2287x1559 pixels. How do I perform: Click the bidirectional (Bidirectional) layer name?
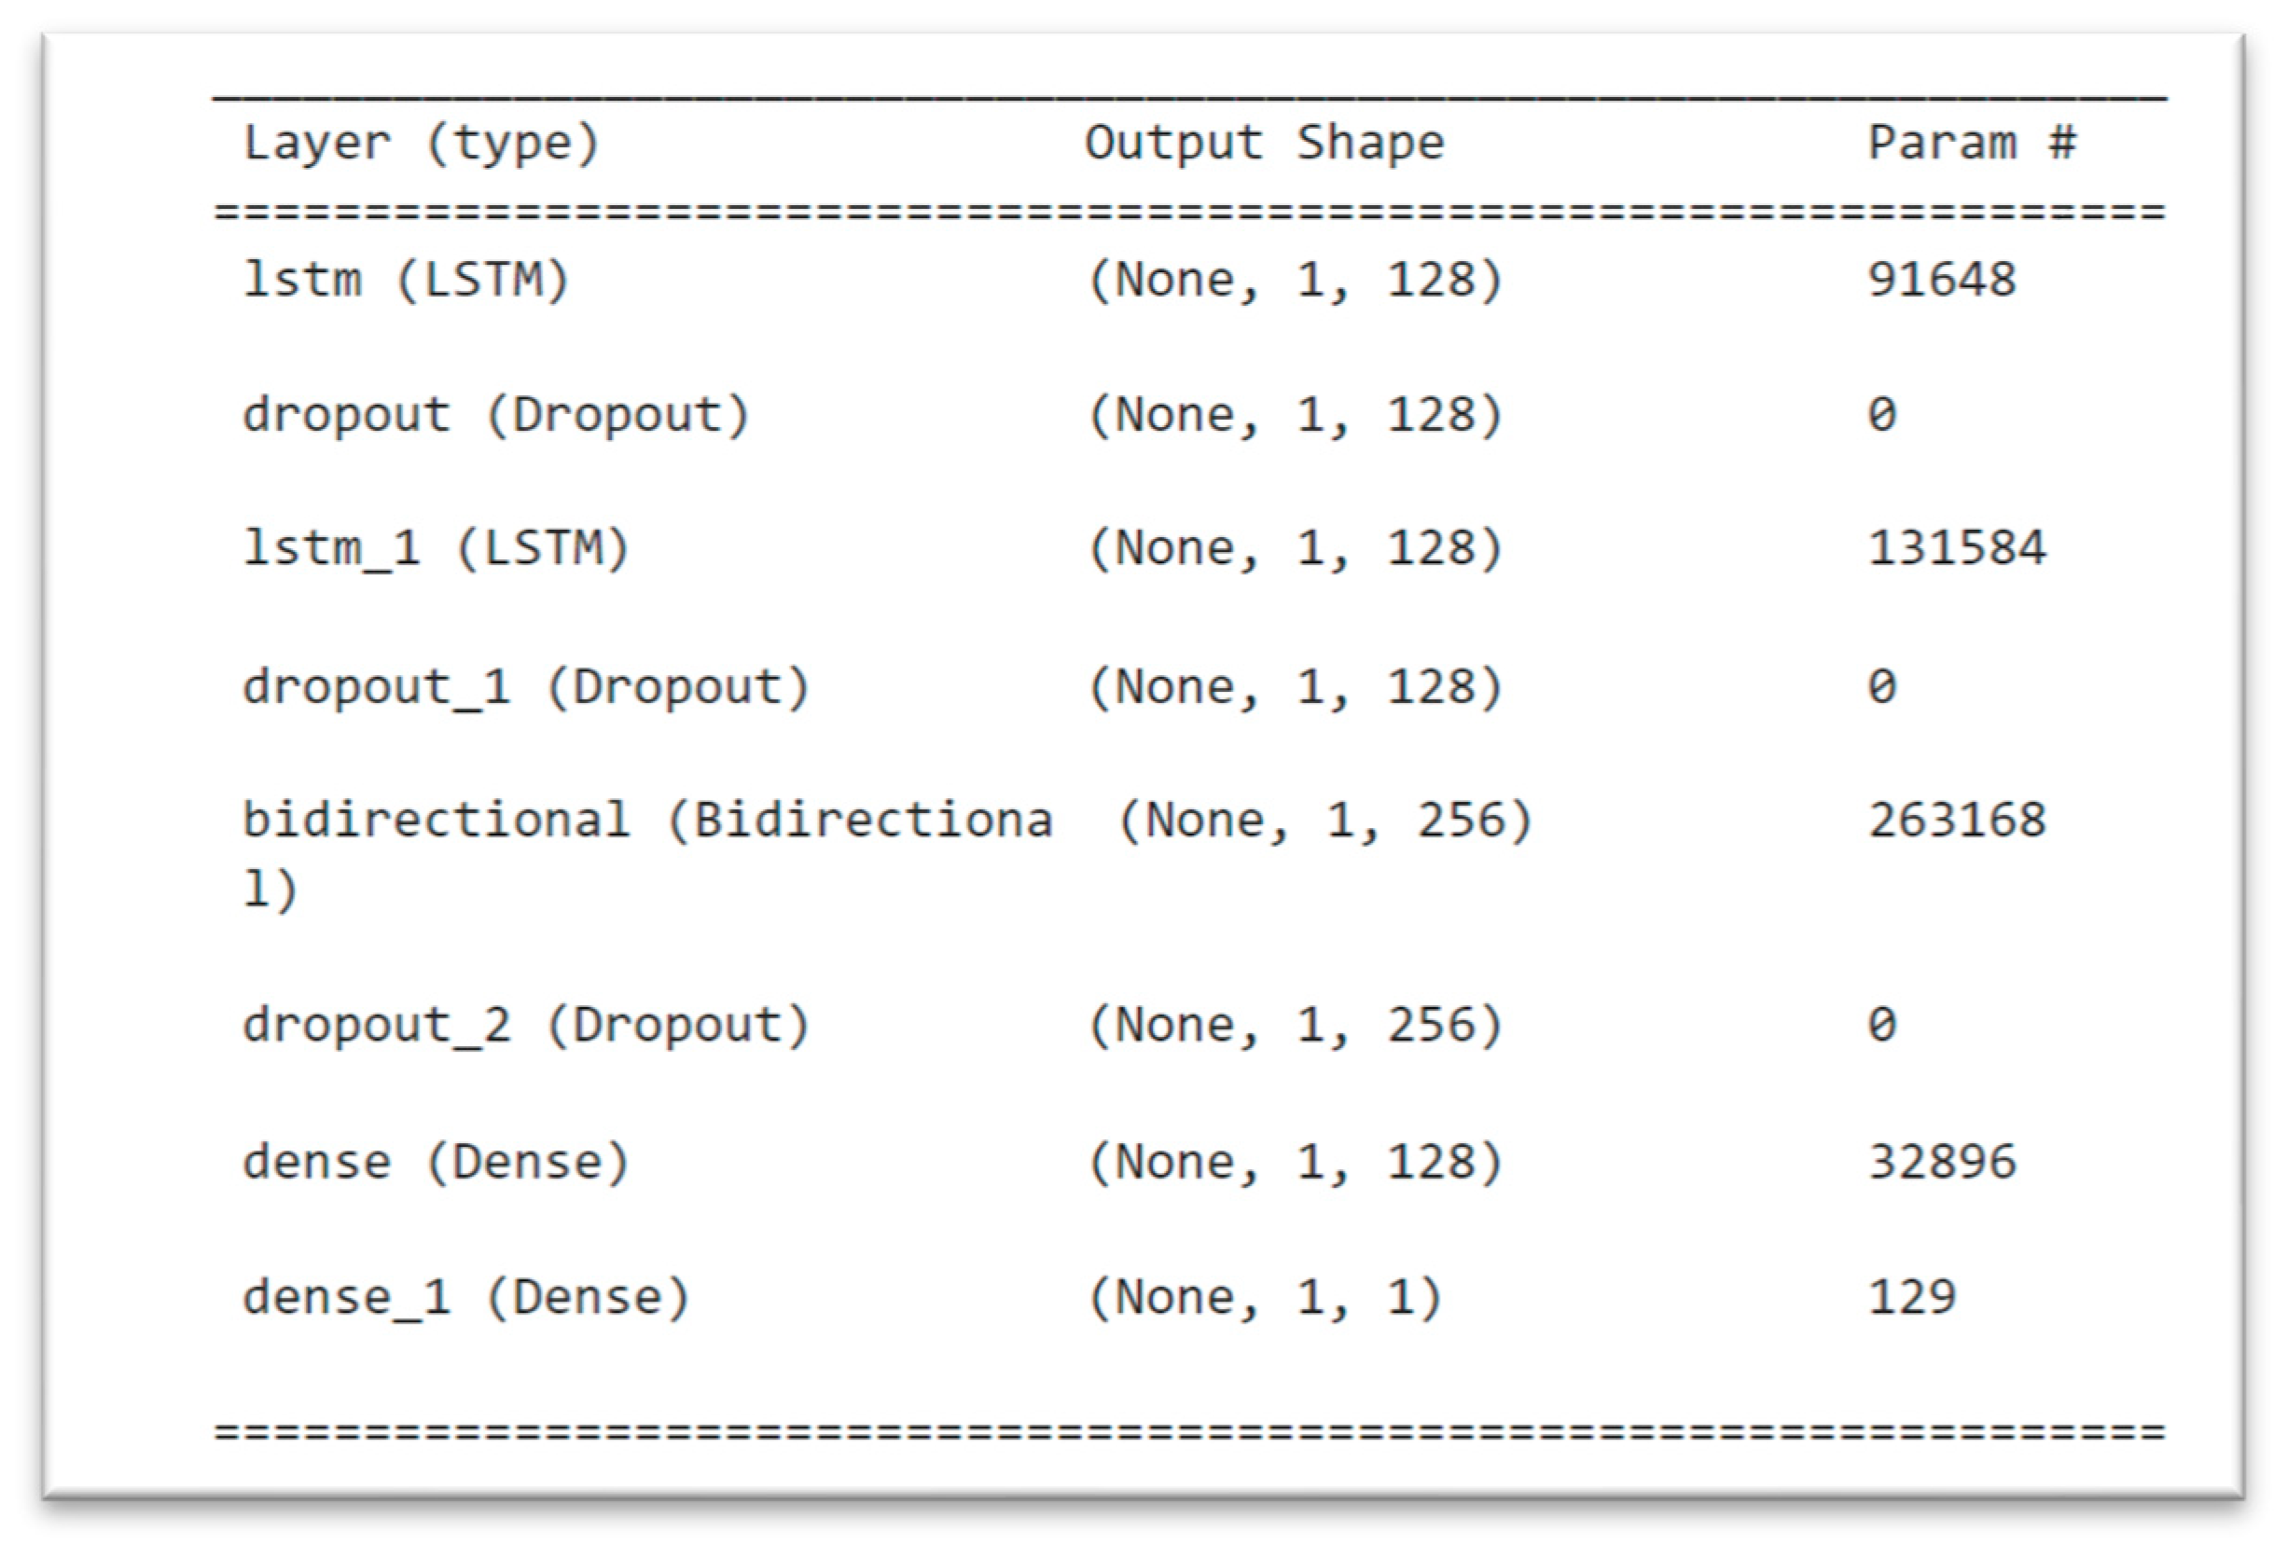coord(646,821)
